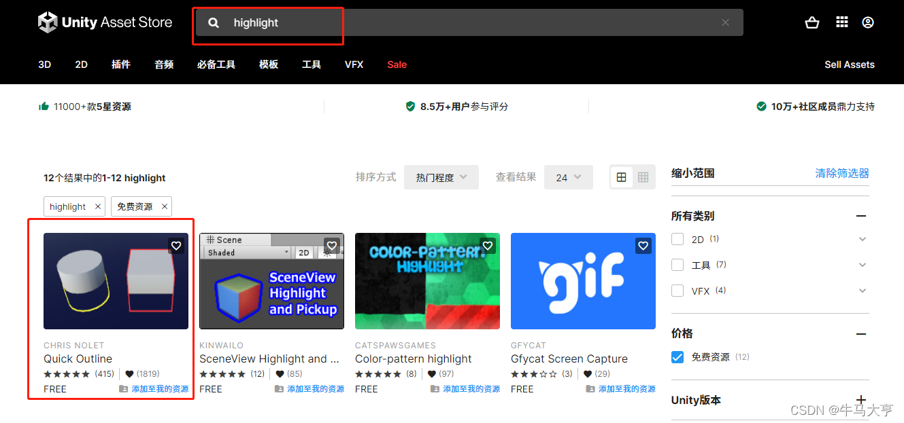
Task: Remove the 免费资源 filter tag
Action: coord(164,206)
